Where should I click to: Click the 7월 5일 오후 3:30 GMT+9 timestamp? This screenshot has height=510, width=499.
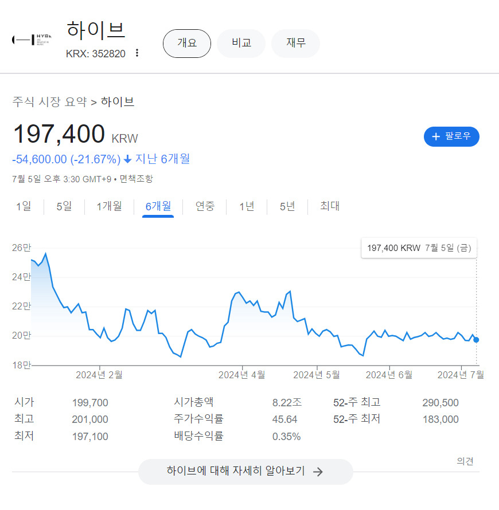[62, 179]
